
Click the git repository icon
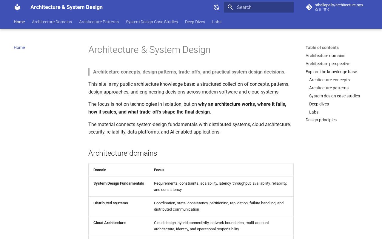click(x=309, y=7)
